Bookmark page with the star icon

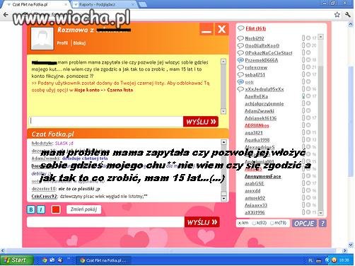[x=337, y=15]
